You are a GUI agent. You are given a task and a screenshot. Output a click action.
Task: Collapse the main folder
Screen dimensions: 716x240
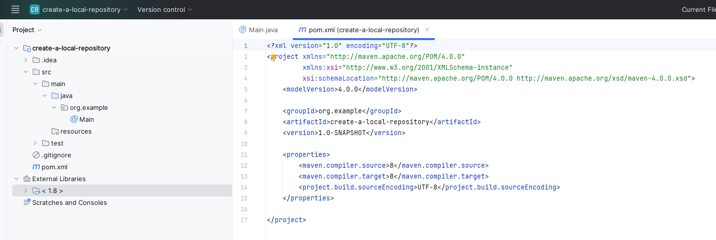point(35,84)
